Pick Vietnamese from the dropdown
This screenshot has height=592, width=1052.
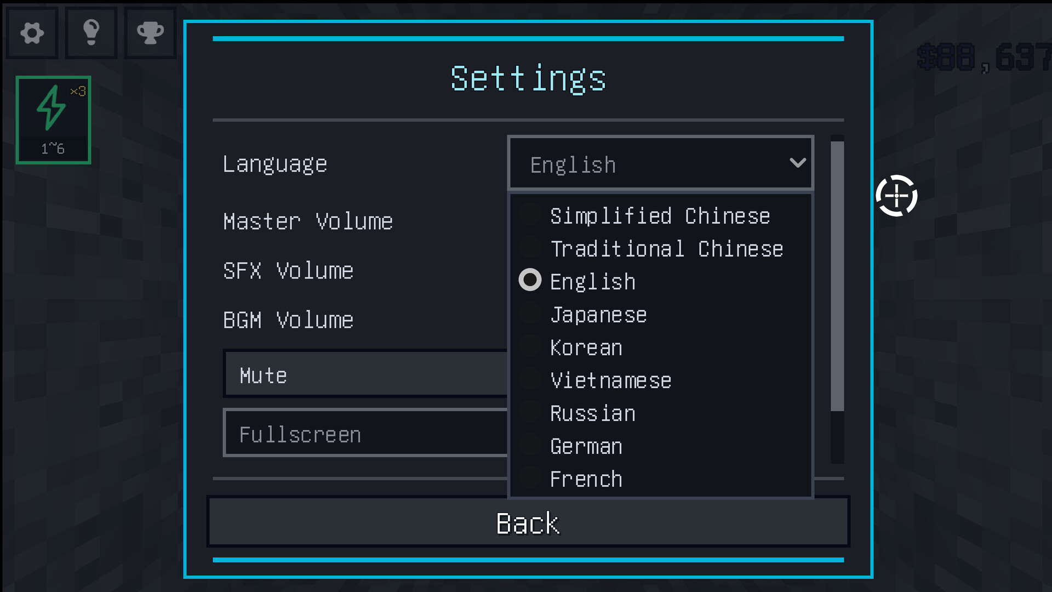coord(660,380)
